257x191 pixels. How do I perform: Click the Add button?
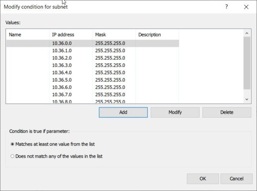point(123,112)
